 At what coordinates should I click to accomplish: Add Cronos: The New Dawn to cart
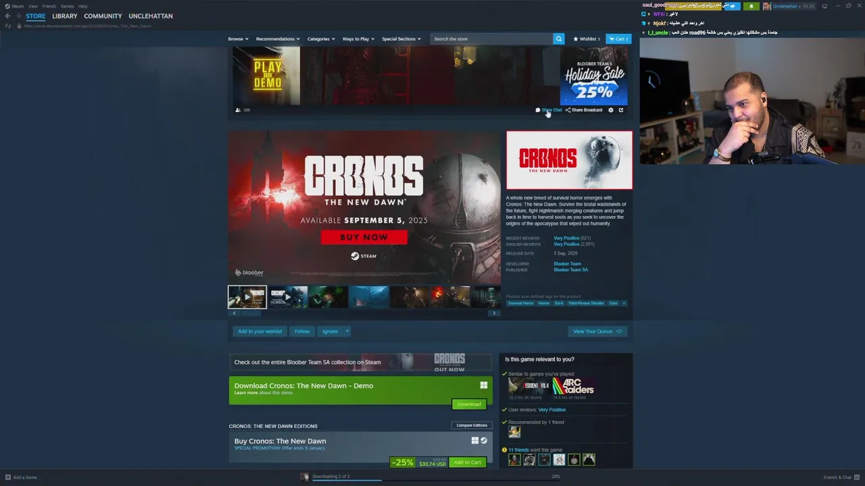468,462
